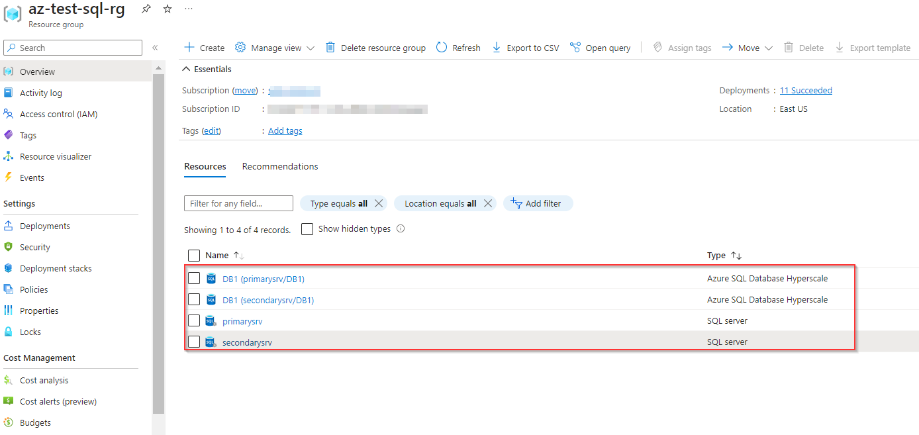
Task: Click the Open query icon
Action: [575, 48]
